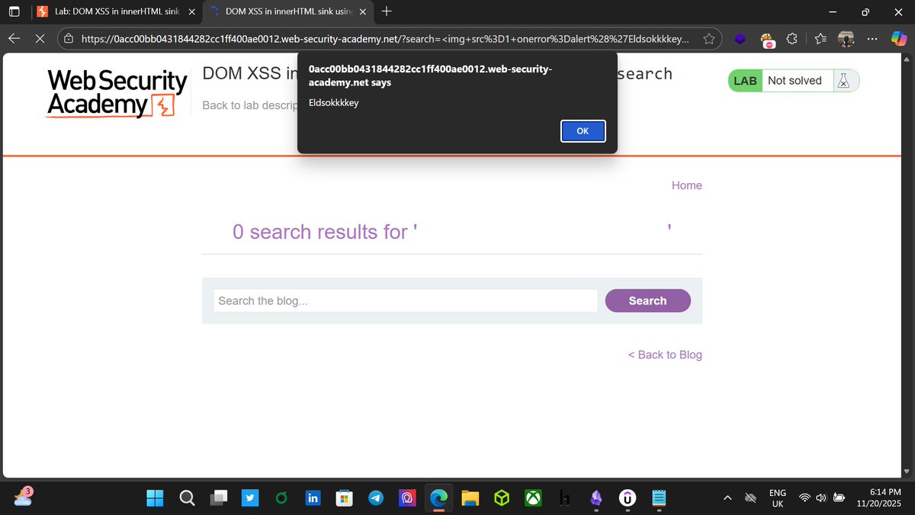The width and height of the screenshot is (915, 515).
Task: Open Task View
Action: pos(219,498)
